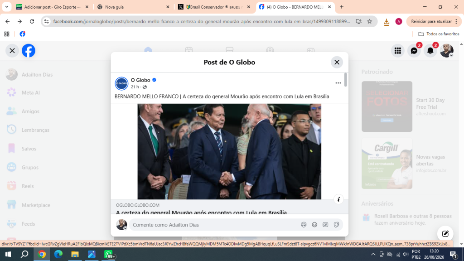The width and height of the screenshot is (464, 261).
Task: Open the commenter profile switcher avatar
Action: [x=121, y=225]
